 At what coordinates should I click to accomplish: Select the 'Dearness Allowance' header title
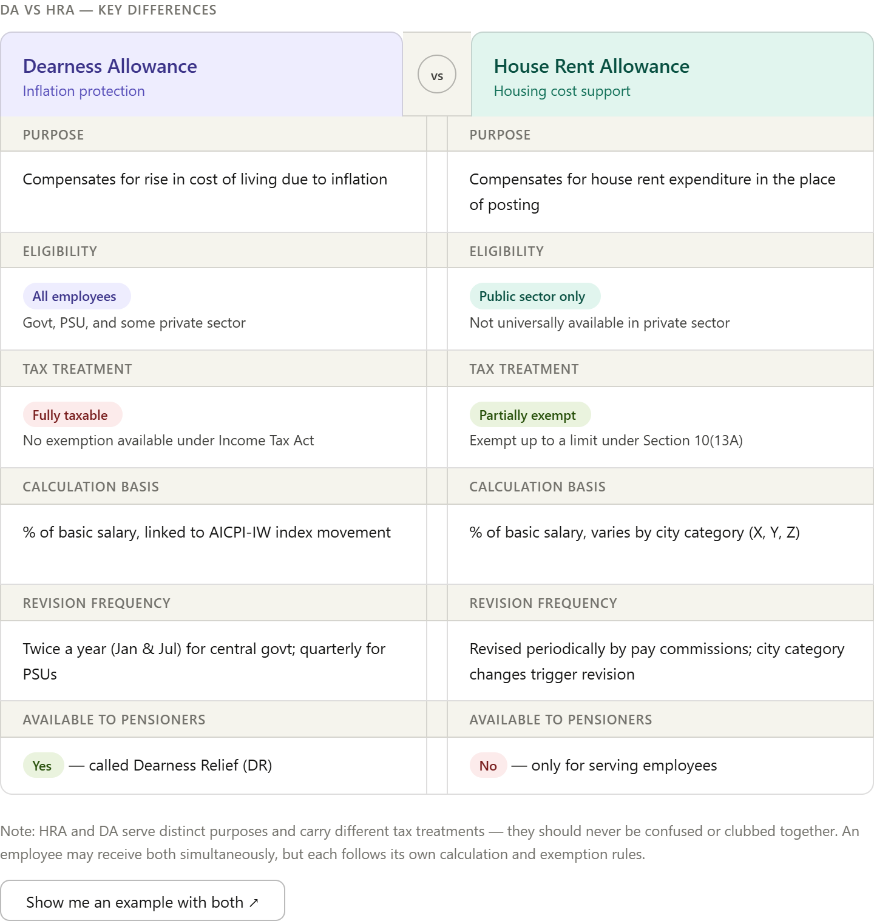pos(110,66)
